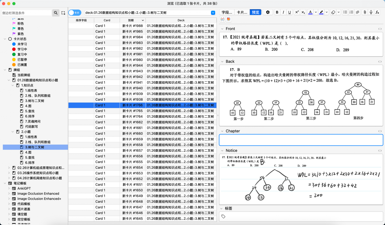Expand the AnkiGPT note type
The width and height of the screenshot is (385, 225).
(9, 188)
